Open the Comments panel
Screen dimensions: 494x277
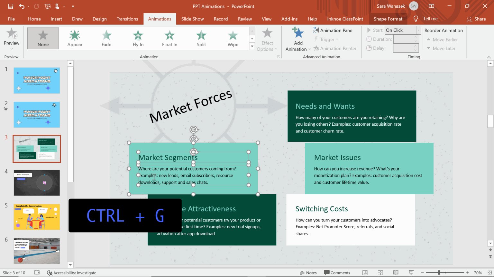(x=337, y=273)
